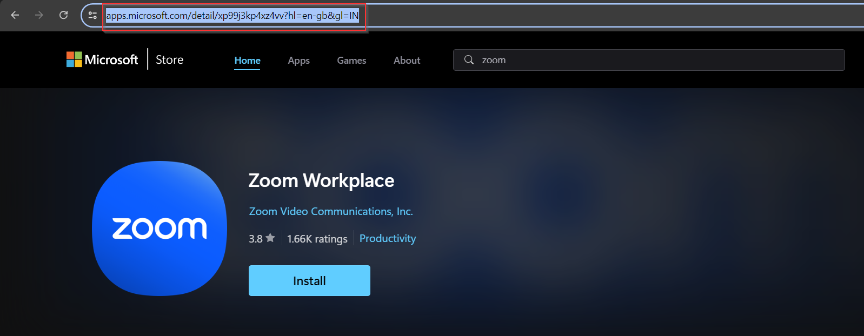
Task: Open site information icon in address bar
Action: point(92,15)
